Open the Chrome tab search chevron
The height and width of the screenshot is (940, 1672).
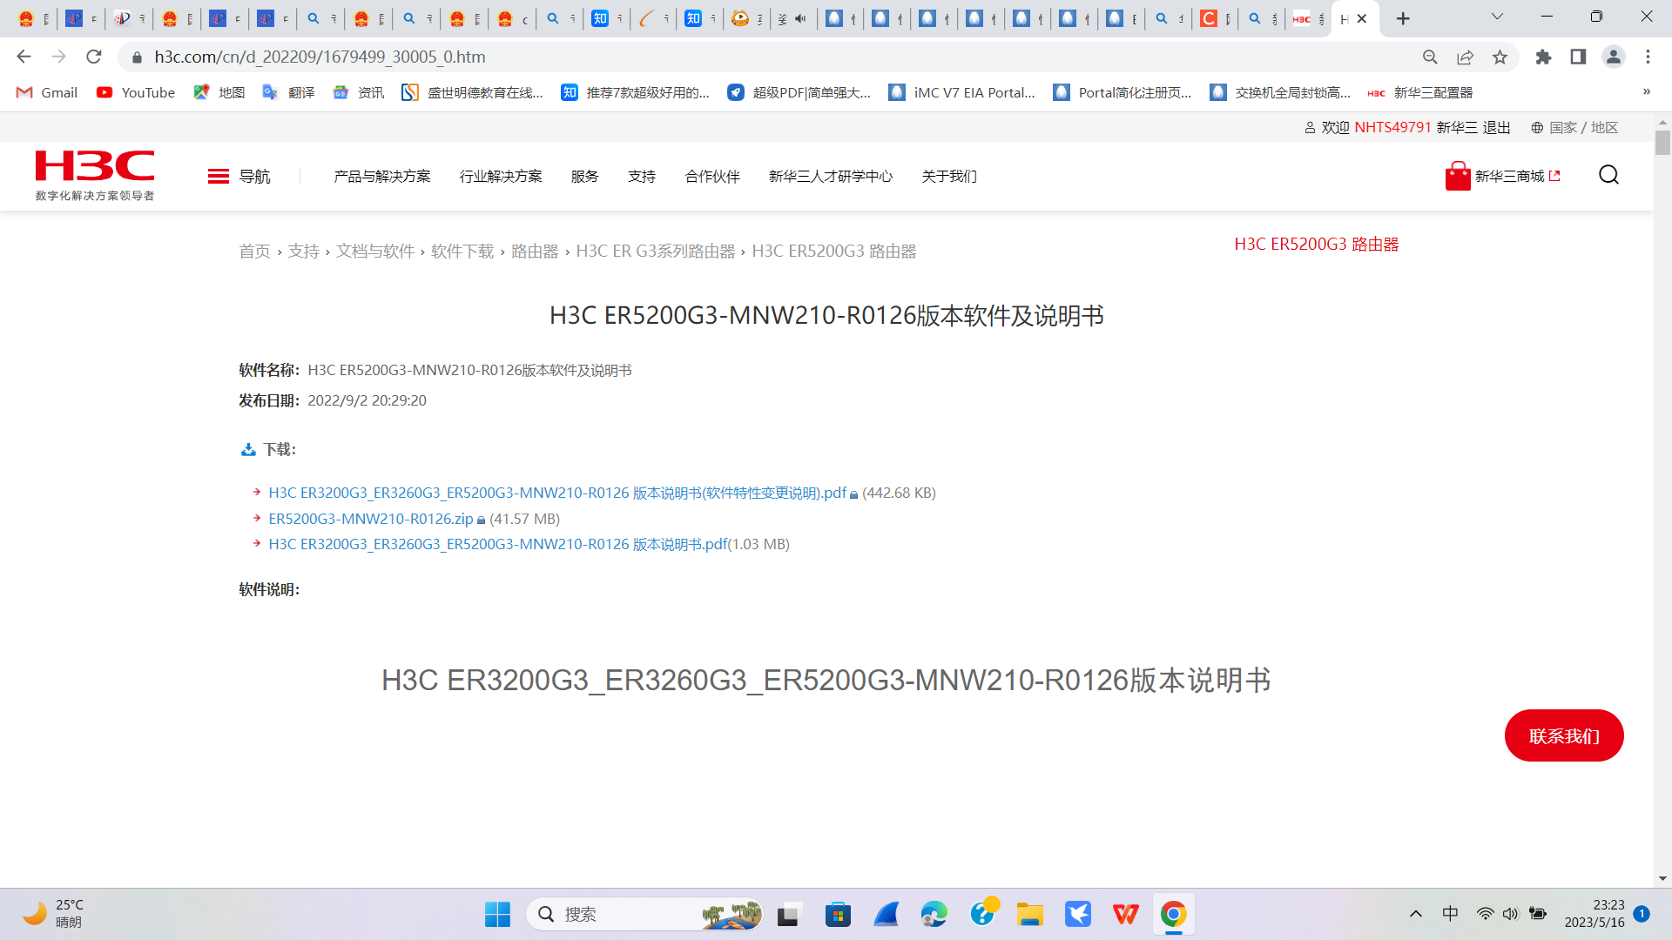[x=1497, y=17]
